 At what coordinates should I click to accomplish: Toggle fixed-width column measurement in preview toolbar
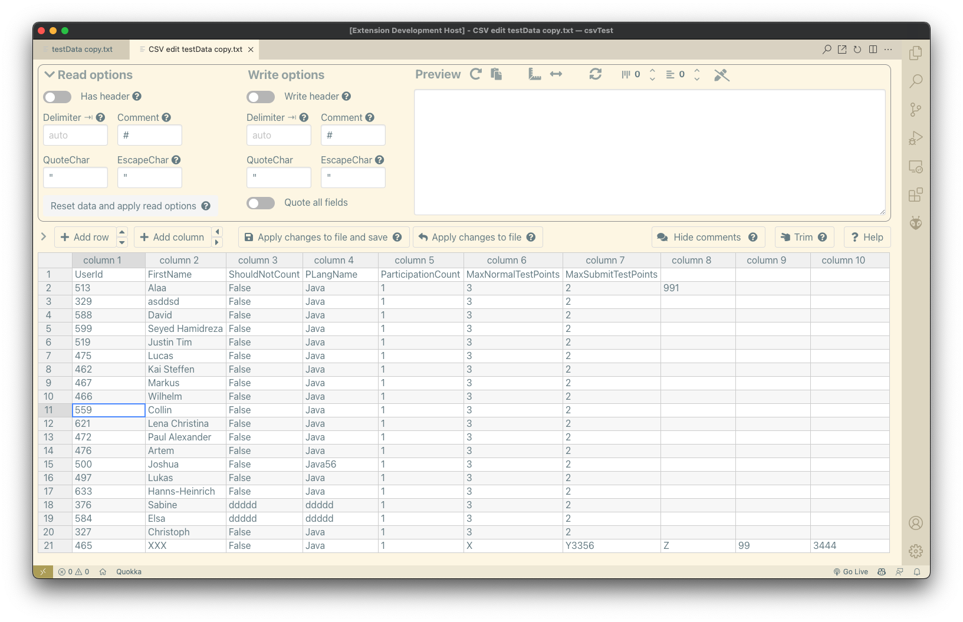click(x=534, y=74)
